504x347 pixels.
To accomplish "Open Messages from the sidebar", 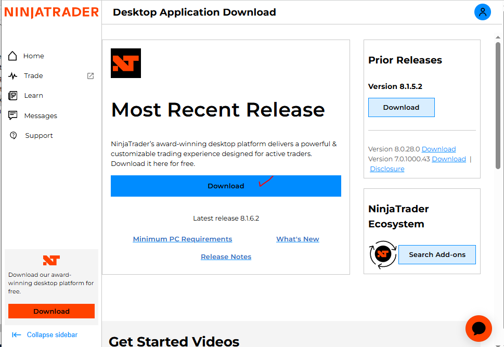I will tap(41, 116).
